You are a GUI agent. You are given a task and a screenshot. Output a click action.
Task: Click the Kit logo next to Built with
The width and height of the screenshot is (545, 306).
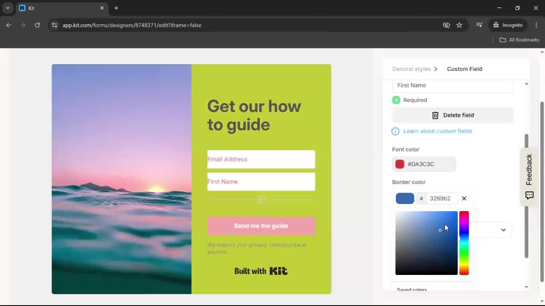(279, 271)
